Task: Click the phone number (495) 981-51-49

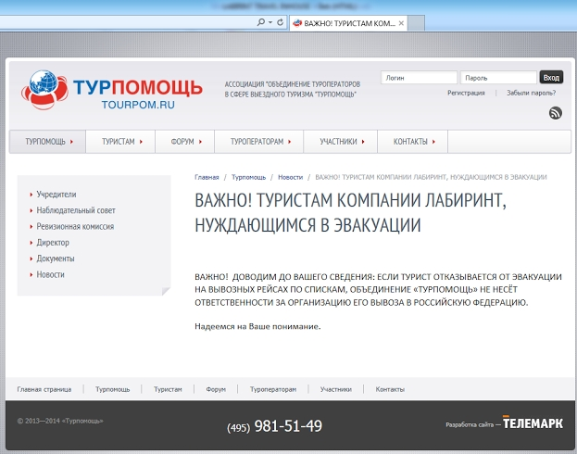Action: point(274,426)
